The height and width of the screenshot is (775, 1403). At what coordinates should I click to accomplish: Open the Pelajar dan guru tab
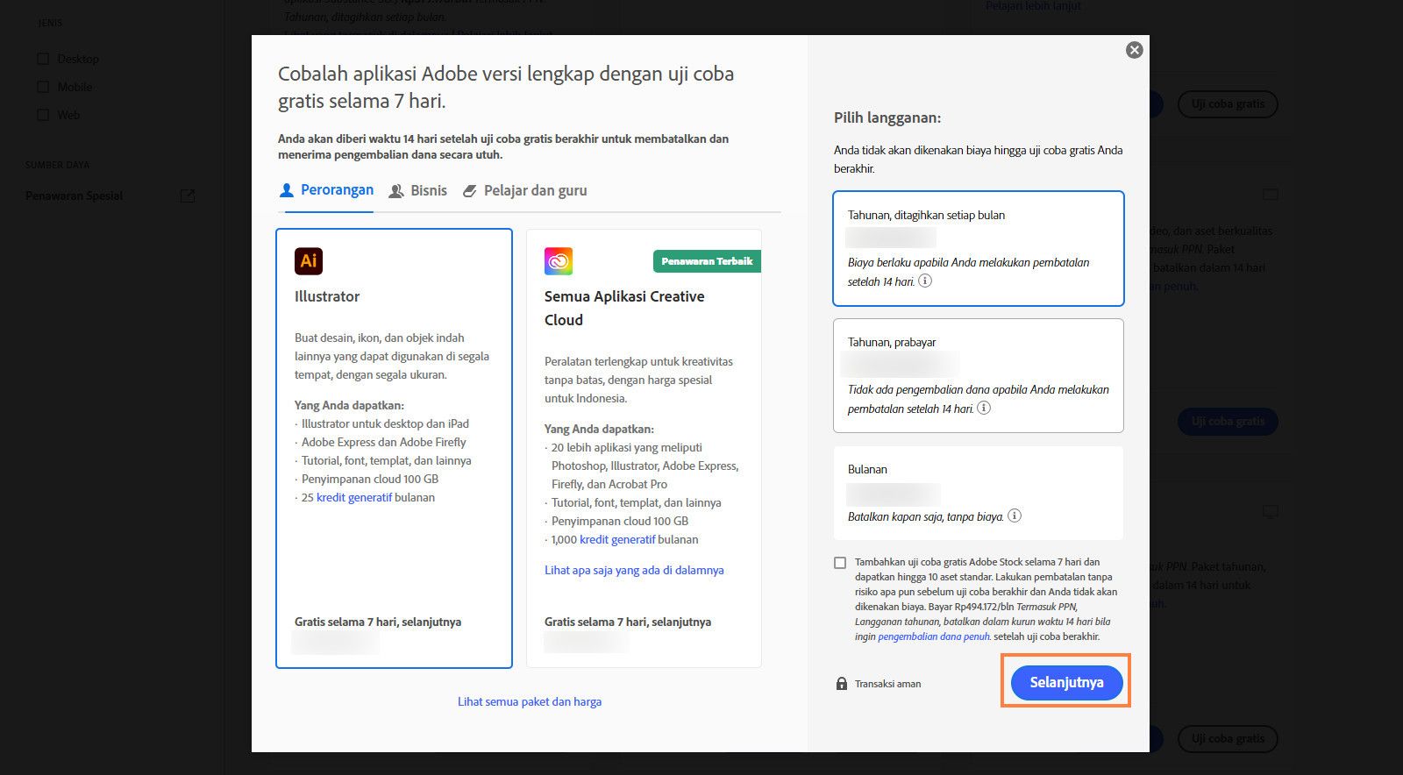coord(524,191)
